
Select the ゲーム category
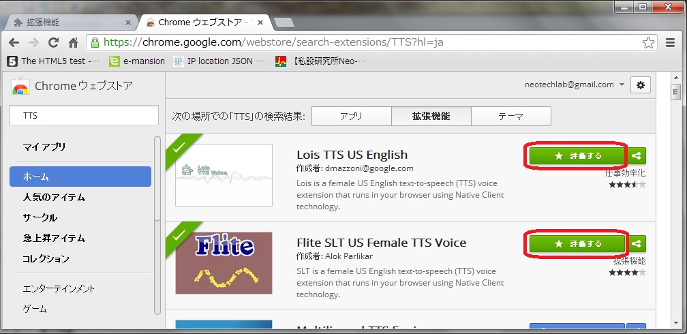coord(35,309)
